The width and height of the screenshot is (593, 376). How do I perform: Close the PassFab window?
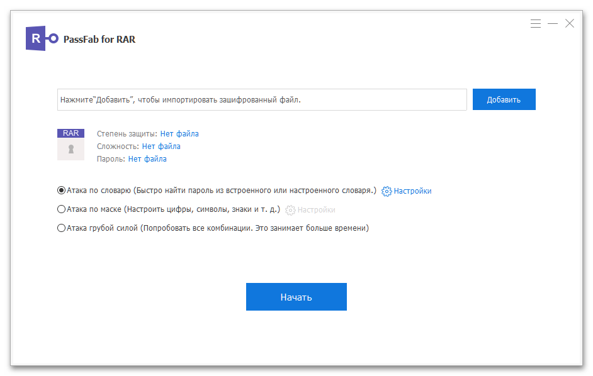point(570,23)
